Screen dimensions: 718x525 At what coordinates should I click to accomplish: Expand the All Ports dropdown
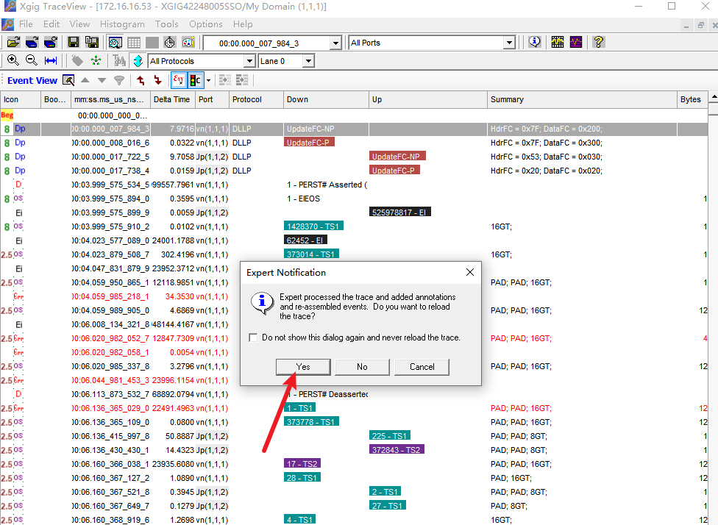(x=509, y=43)
